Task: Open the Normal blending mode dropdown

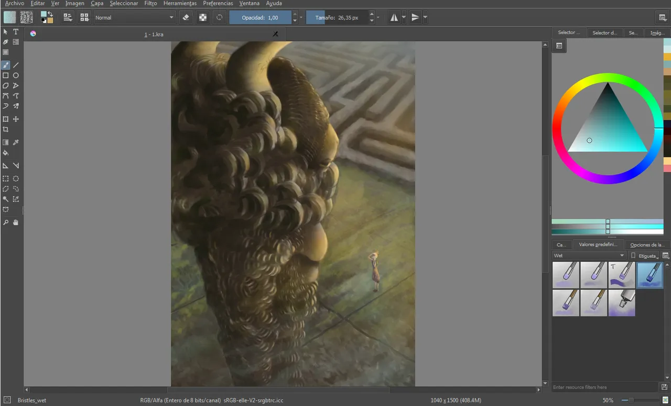Action: pos(134,17)
